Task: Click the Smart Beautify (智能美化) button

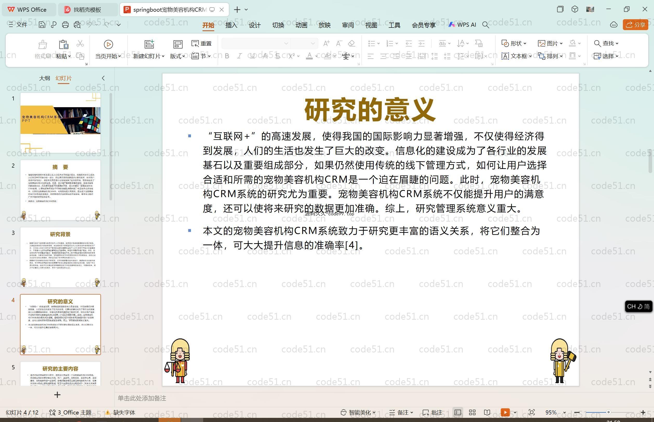Action: 358,412
